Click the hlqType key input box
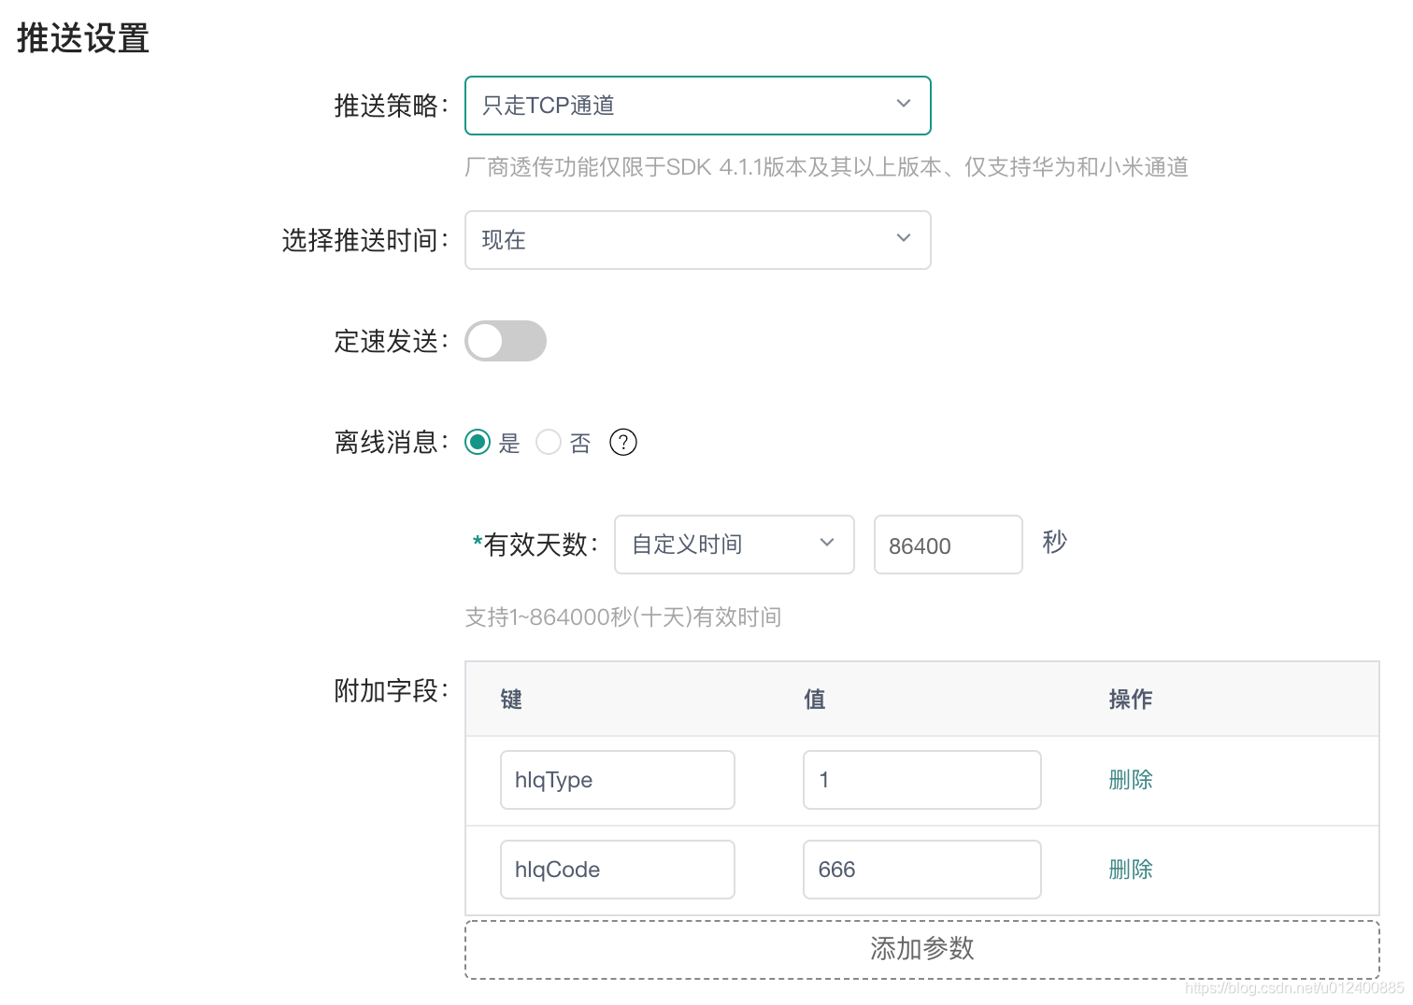The width and height of the screenshot is (1413, 1005). (x=617, y=779)
